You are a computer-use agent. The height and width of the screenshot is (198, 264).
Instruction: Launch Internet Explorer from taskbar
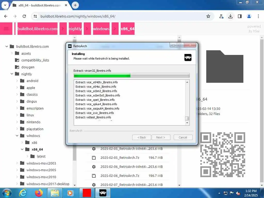click(23, 193)
